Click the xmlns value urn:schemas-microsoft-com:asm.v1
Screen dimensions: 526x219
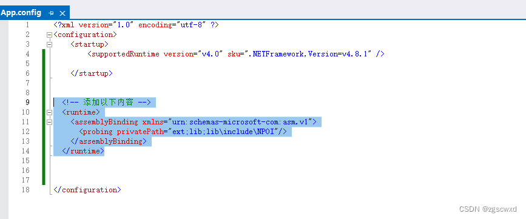pos(240,122)
